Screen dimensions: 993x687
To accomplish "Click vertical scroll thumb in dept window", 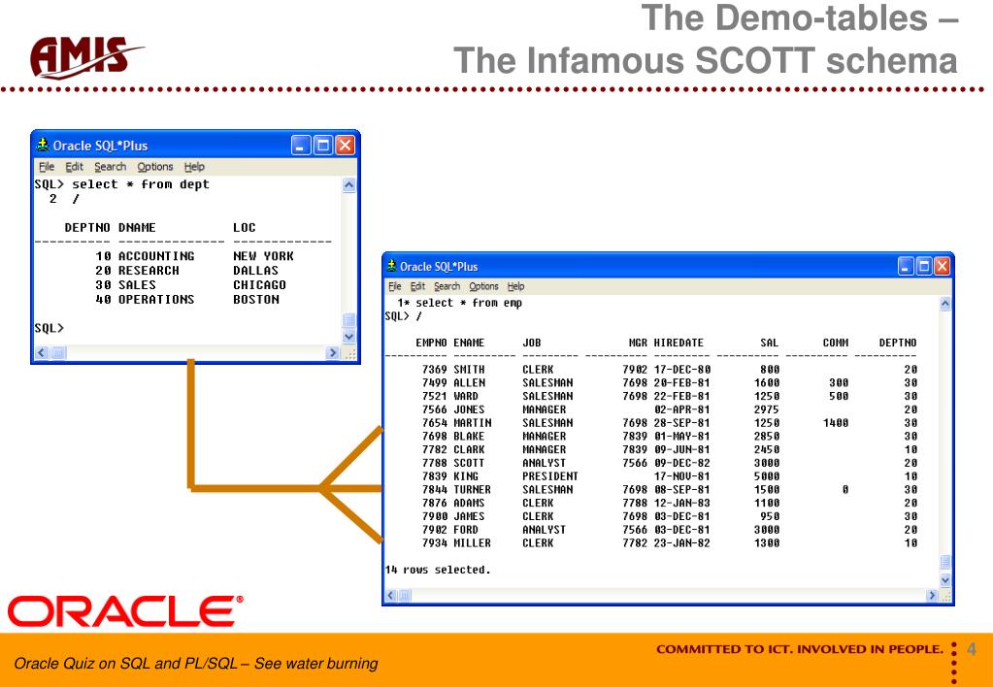I will [x=348, y=320].
